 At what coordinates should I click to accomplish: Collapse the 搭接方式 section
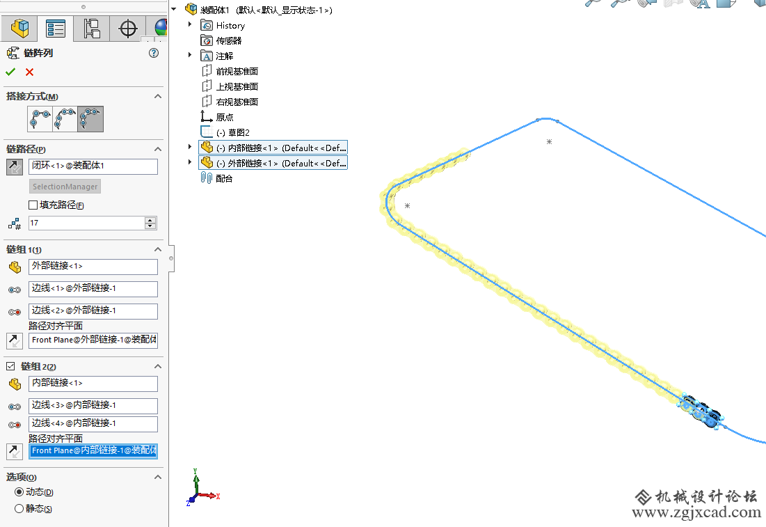point(158,96)
